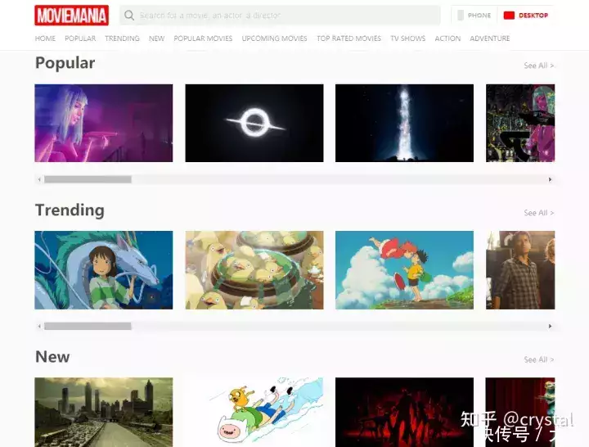Go to POPULAR MOVIES
Image resolution: width=589 pixels, height=447 pixels.
click(x=203, y=38)
